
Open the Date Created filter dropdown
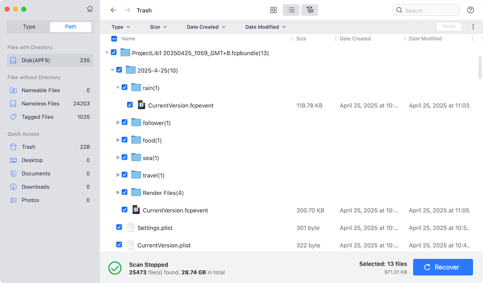point(206,27)
